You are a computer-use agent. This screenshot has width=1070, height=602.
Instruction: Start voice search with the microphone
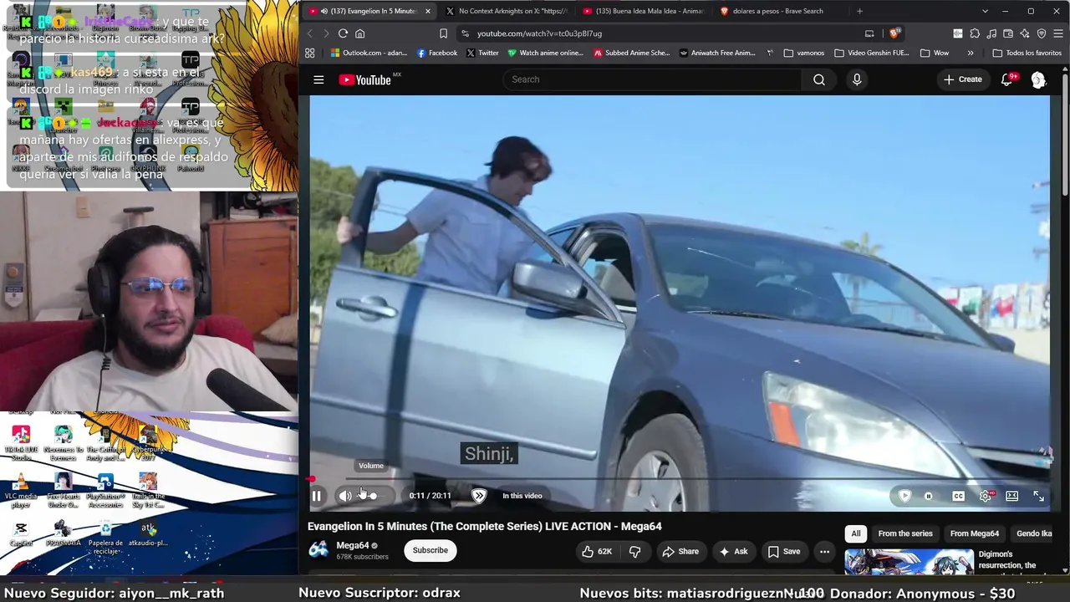857,79
